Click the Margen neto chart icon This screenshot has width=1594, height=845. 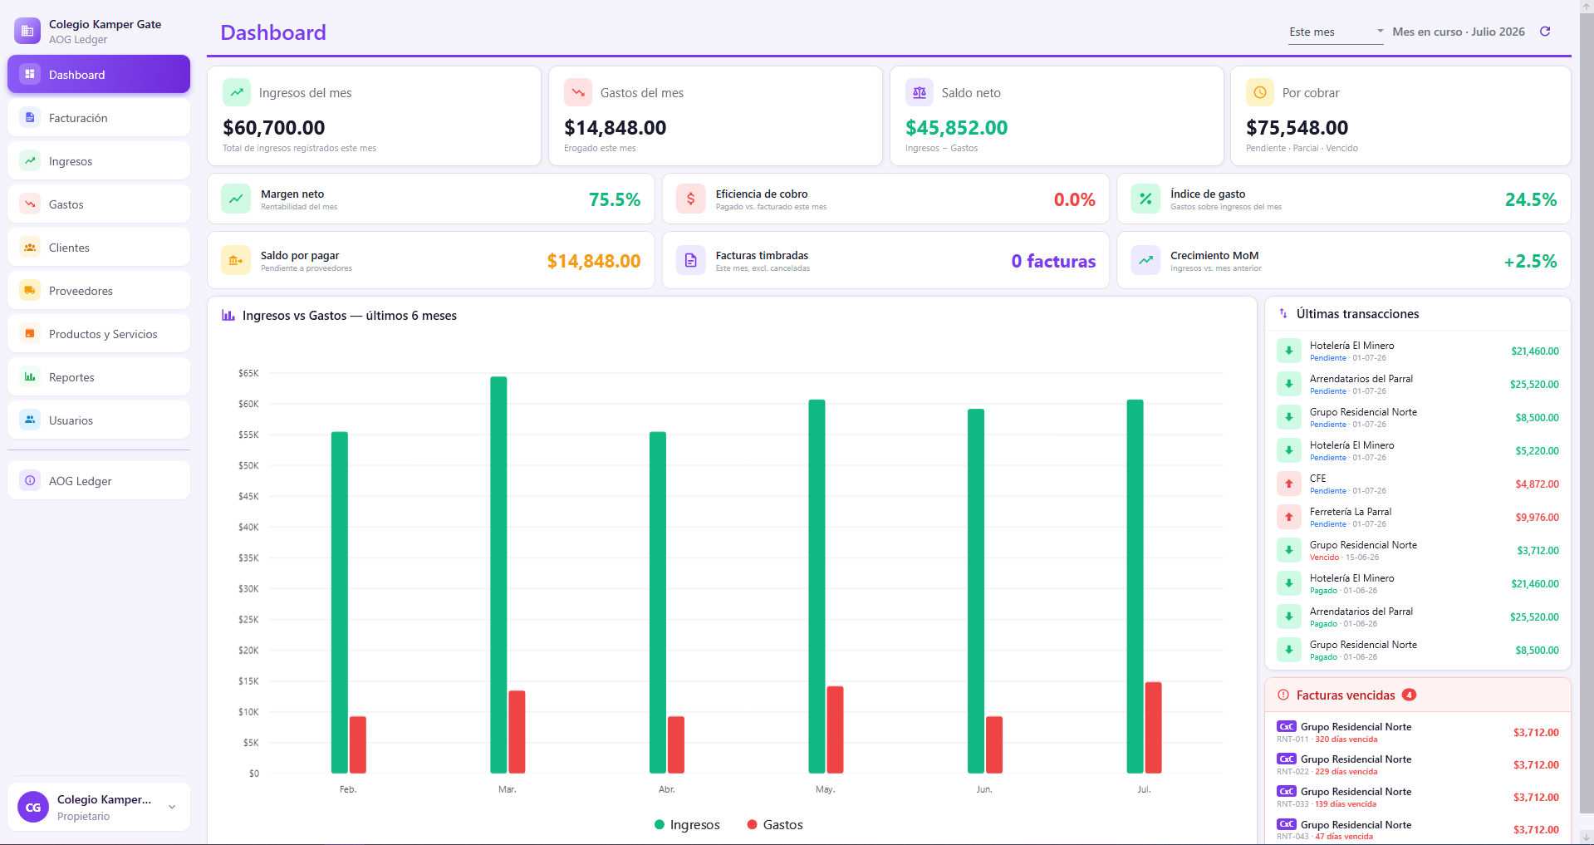(236, 199)
